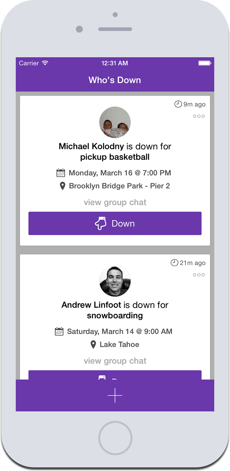Open three-dot menu on Andrew Linfoot's post

click(199, 275)
